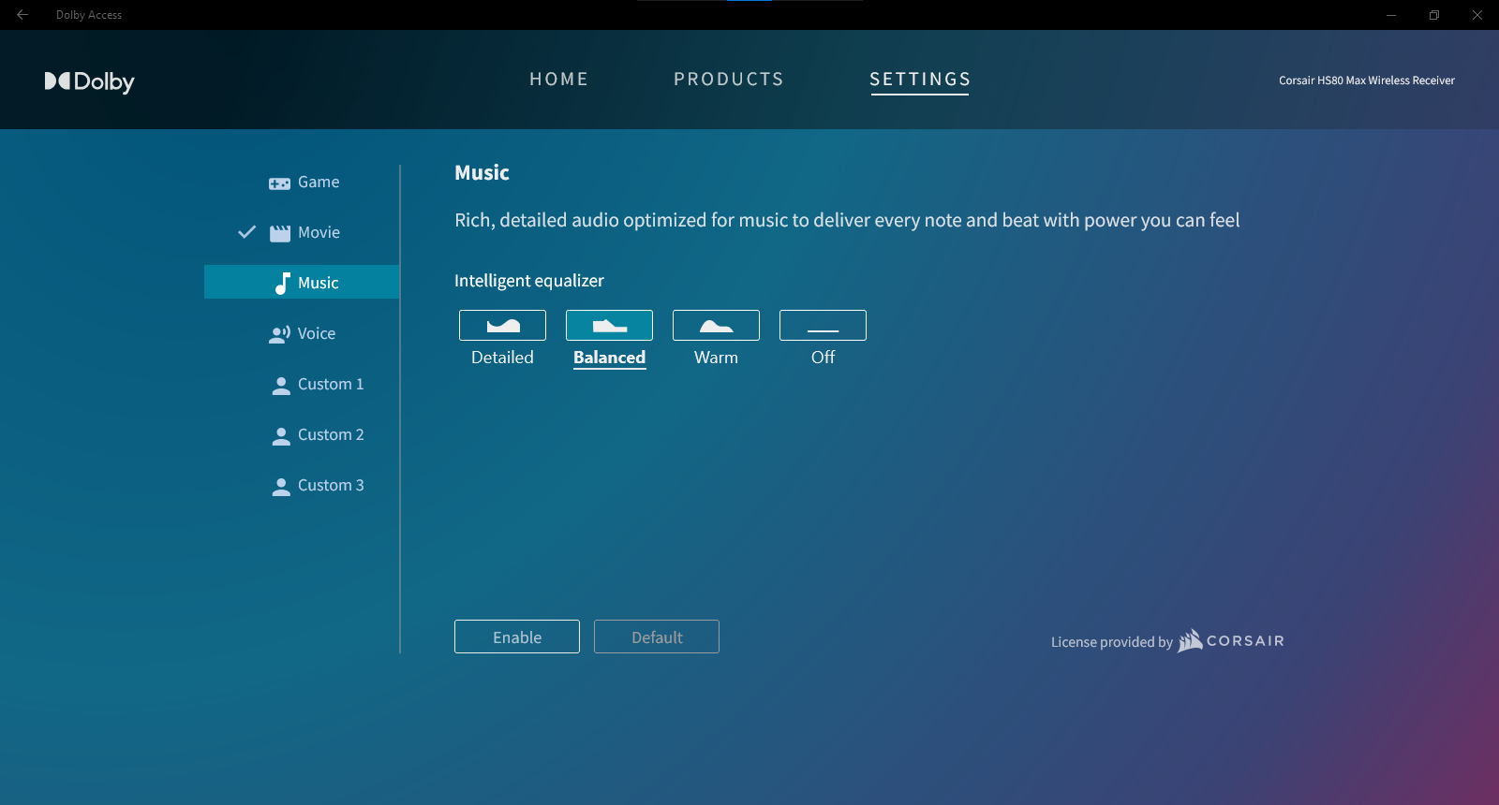Select the Movie profile label
This screenshot has width=1499, height=805.
[319, 232]
